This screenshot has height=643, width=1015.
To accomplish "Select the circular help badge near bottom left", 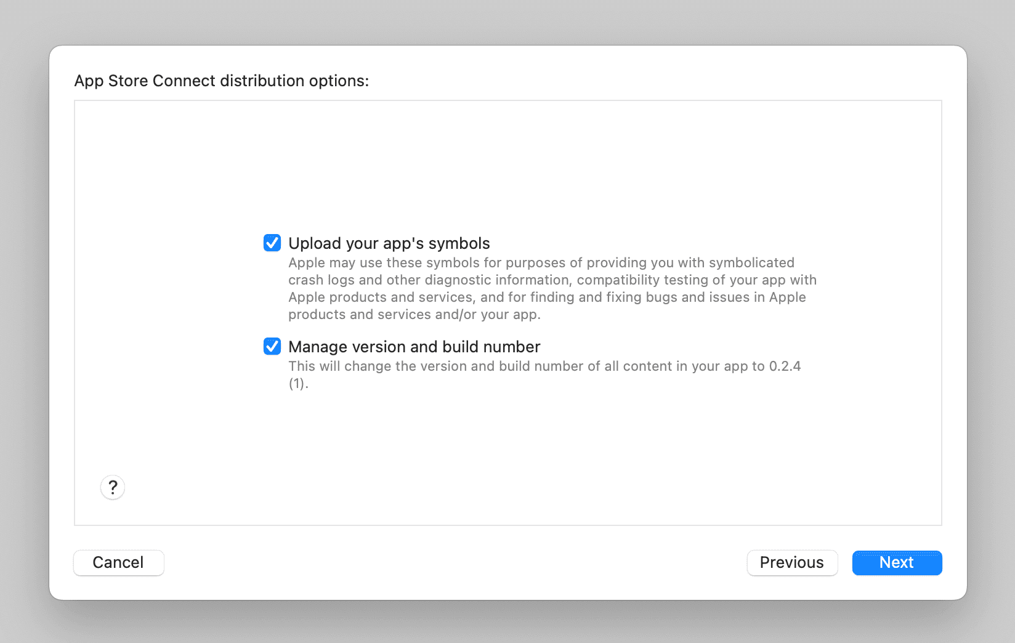I will click(x=112, y=487).
